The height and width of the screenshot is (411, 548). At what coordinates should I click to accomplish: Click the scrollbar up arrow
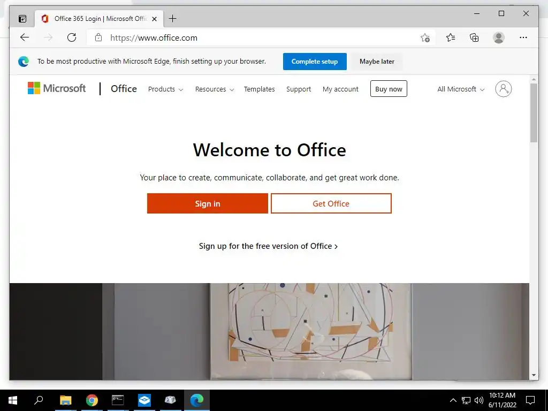534,79
